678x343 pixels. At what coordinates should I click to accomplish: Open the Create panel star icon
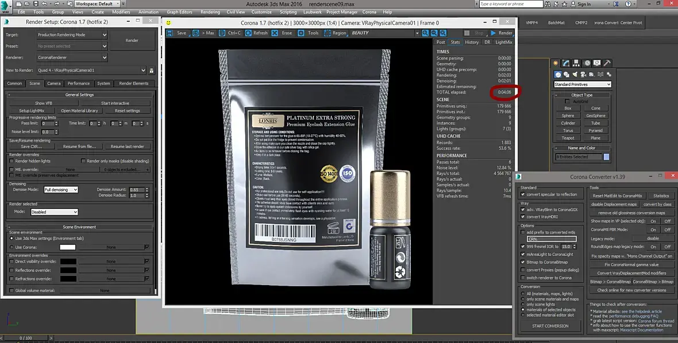tap(556, 64)
